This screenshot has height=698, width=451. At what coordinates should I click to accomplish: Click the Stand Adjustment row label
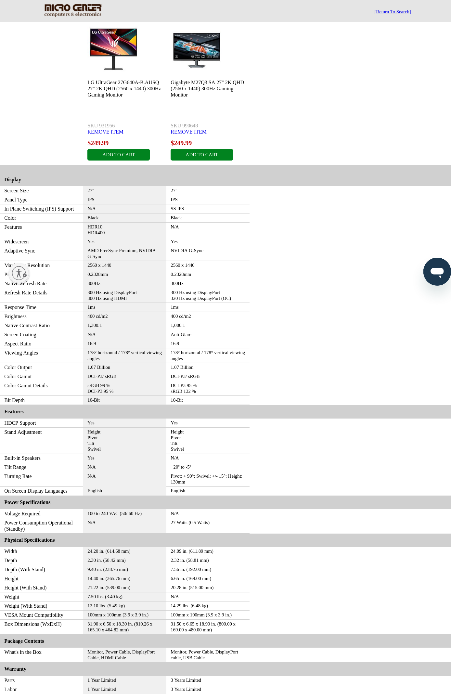point(23,432)
